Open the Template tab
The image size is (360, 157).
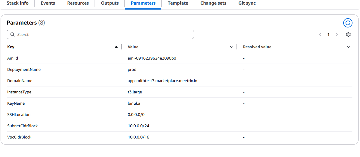(178, 3)
